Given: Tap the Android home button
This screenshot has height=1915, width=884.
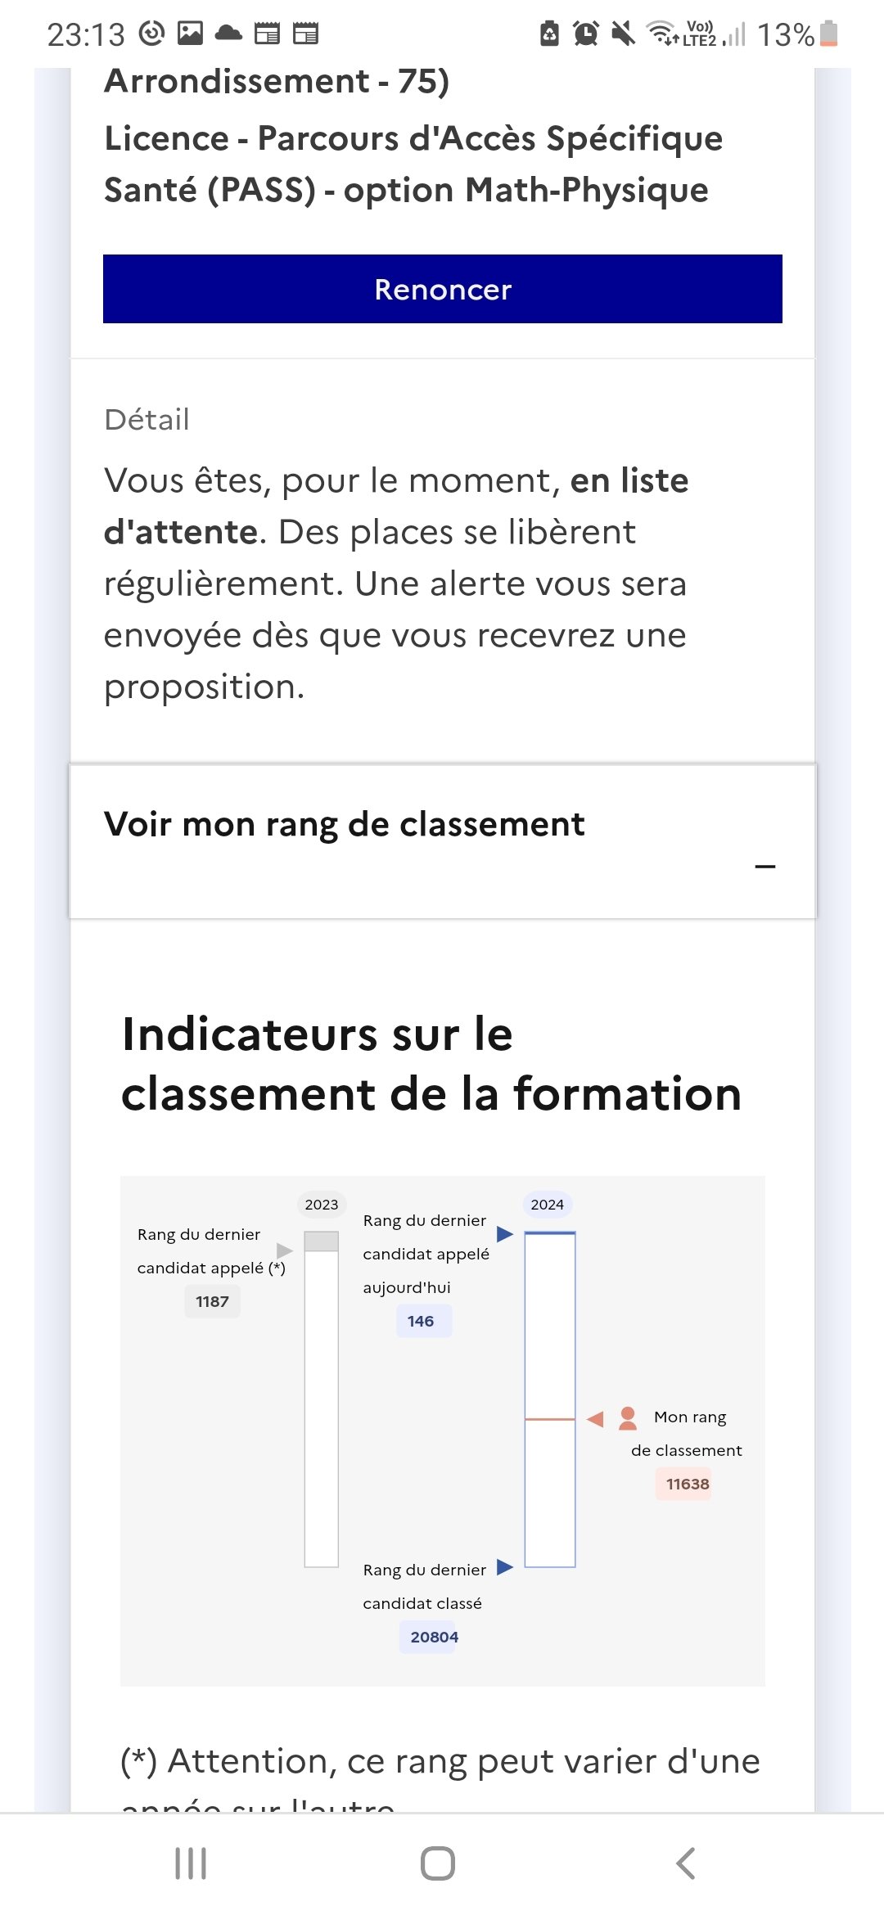Looking at the screenshot, I should point(438,1863).
